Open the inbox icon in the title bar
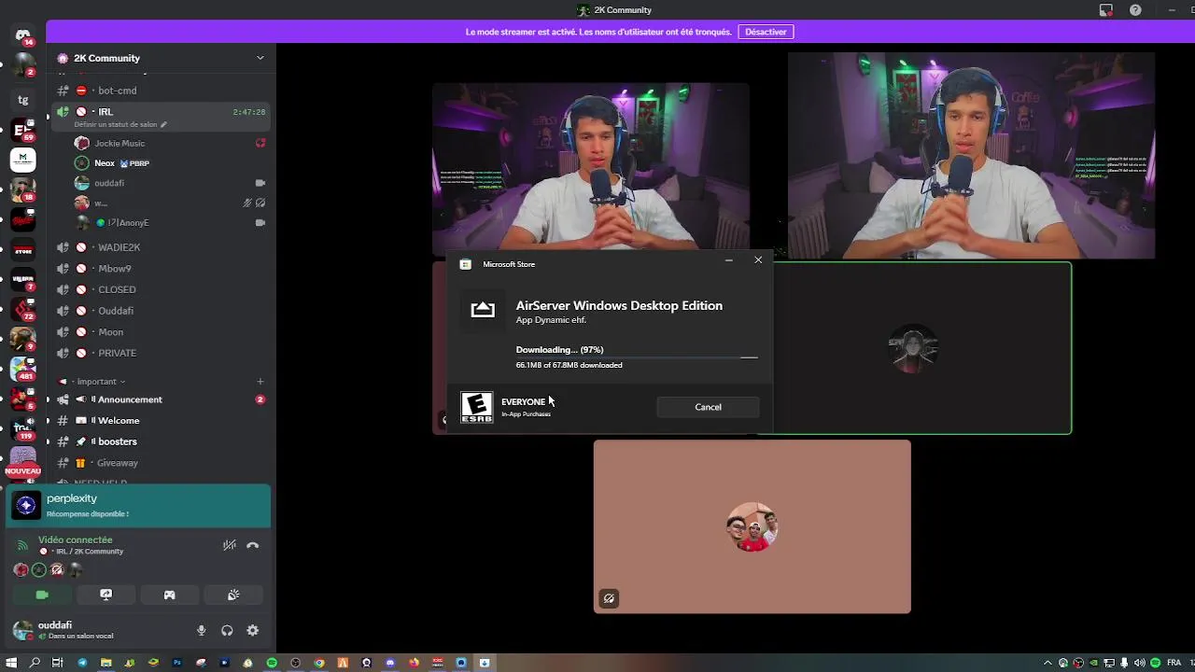 pyautogui.click(x=1106, y=10)
